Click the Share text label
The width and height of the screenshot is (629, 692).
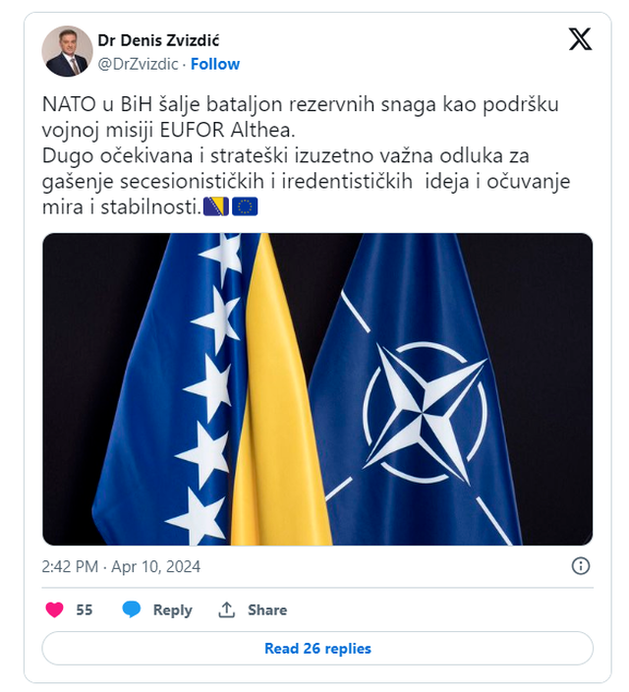267,609
